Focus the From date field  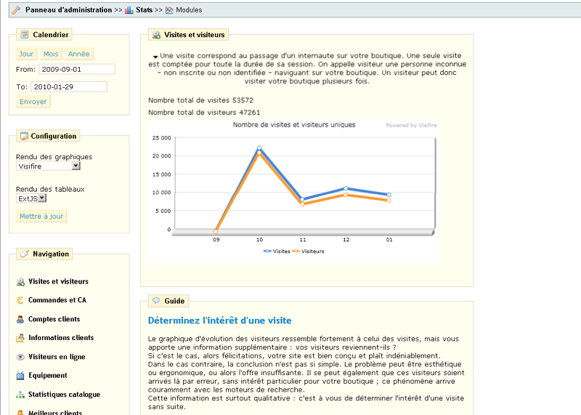77,69
